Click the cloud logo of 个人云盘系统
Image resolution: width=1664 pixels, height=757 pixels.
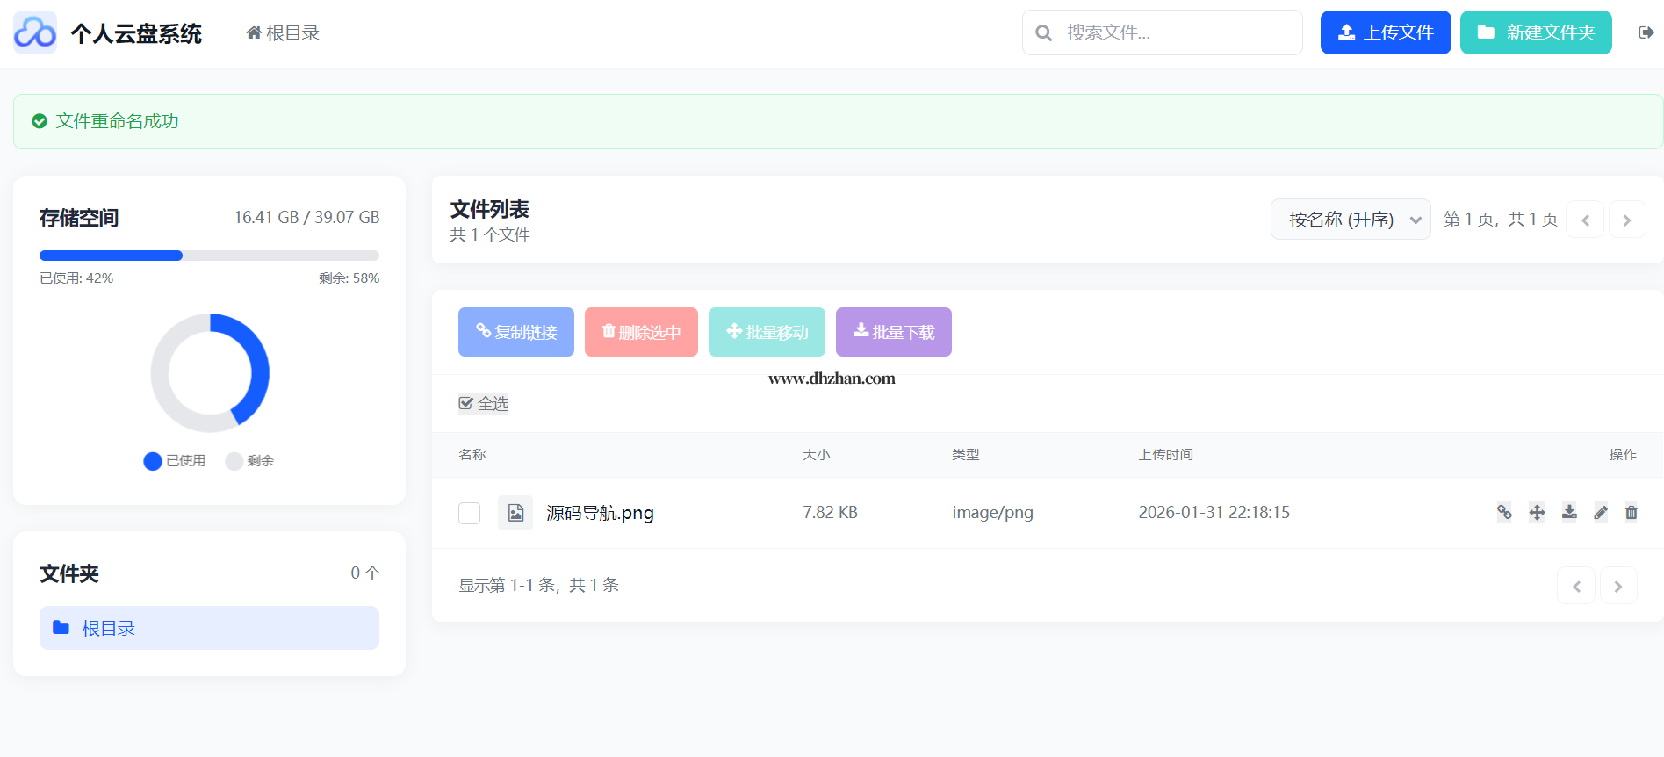click(x=35, y=32)
